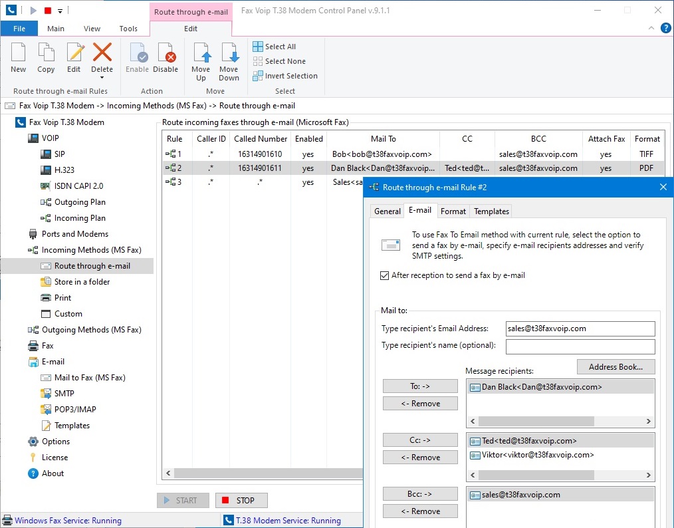Select rule 1 row in rules table

pyautogui.click(x=413, y=154)
